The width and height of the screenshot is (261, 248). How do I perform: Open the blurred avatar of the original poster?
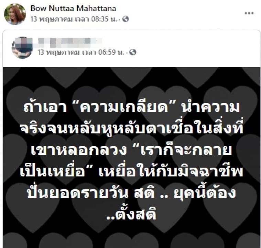coord(22,48)
